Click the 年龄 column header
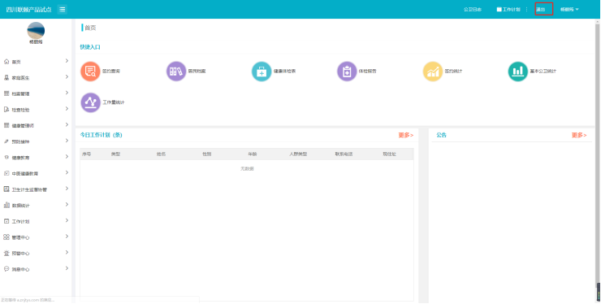601x304 pixels. (253, 154)
